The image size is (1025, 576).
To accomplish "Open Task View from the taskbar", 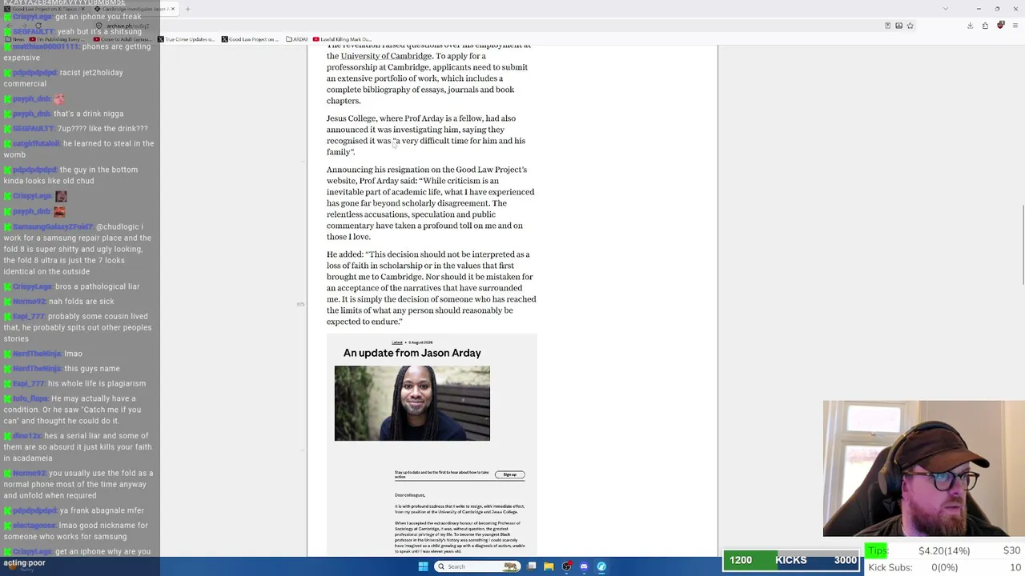I will click(532, 566).
